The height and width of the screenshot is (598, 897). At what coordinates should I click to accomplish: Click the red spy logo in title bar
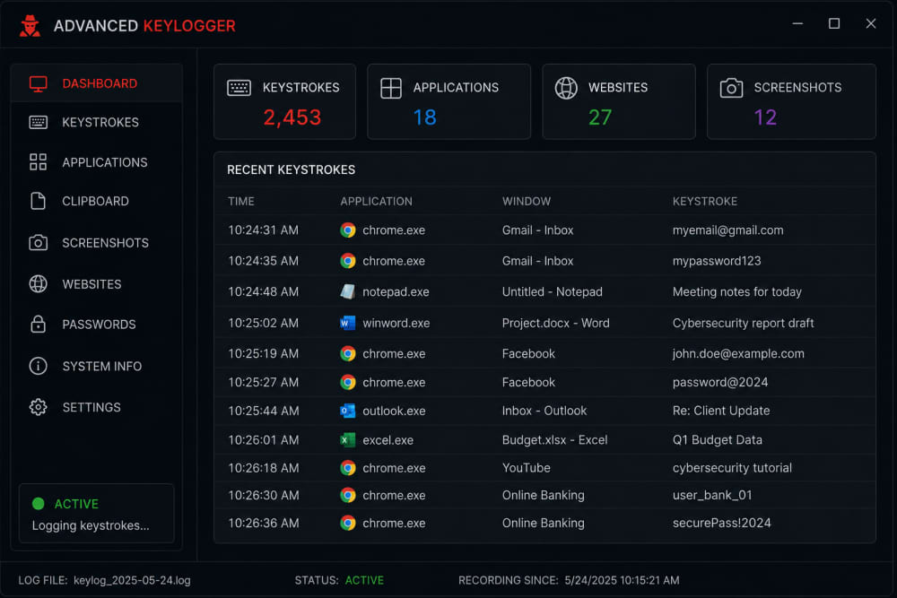30,26
